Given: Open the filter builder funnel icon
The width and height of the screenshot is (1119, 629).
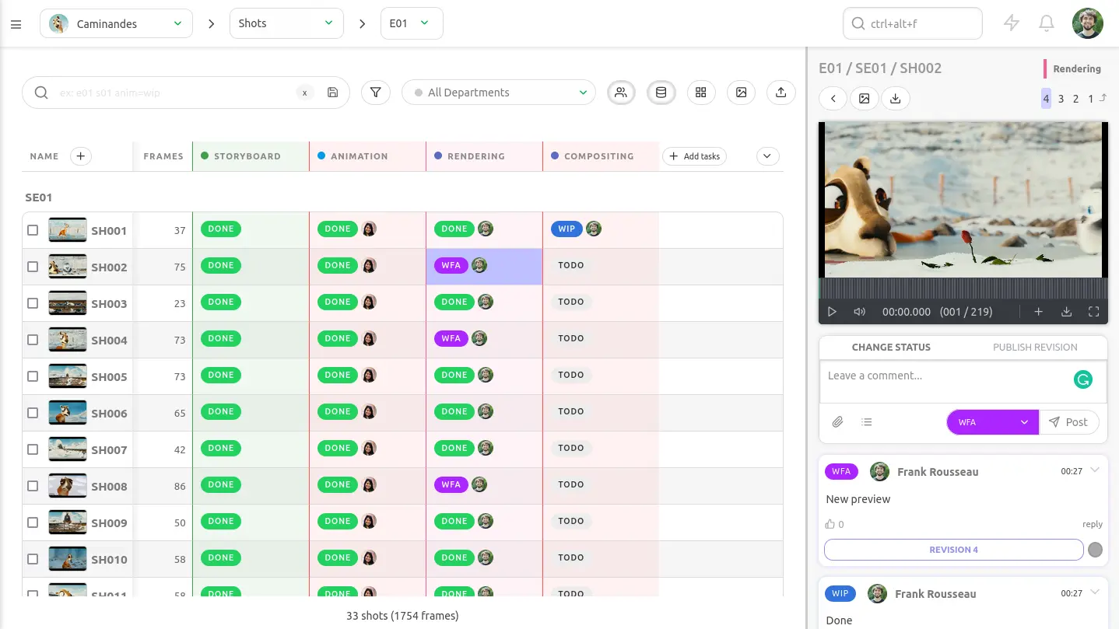Looking at the screenshot, I should (376, 93).
